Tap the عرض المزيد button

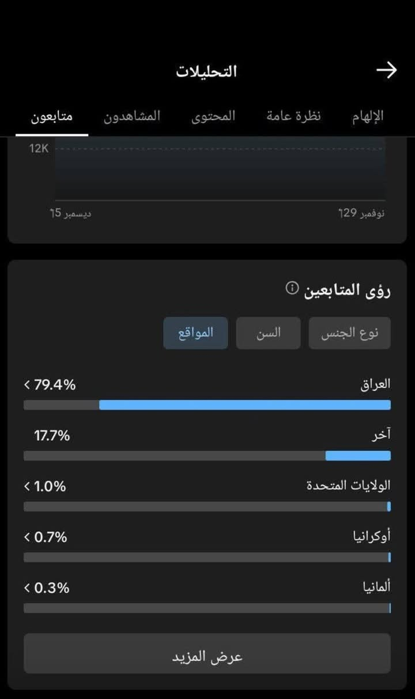207,654
